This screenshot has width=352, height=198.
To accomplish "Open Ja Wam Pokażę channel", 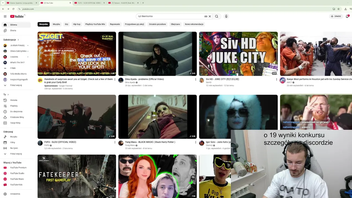I will pyautogui.click(x=17, y=45).
